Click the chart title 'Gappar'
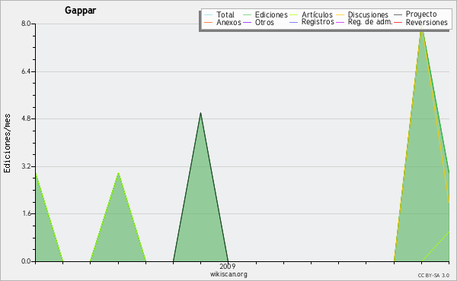Viewport: 457px width, 281px height. point(81,11)
